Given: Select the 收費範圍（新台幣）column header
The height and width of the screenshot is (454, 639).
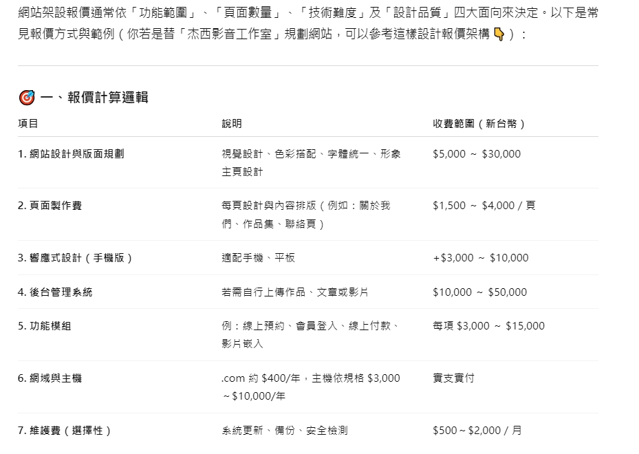Looking at the screenshot, I should point(479,124).
